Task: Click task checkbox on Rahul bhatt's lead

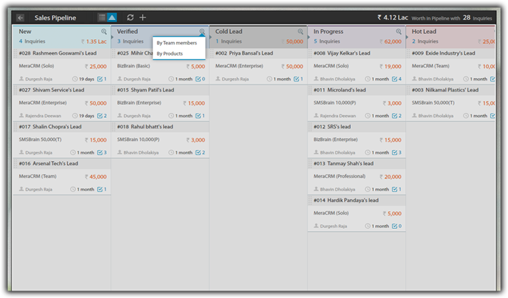Action: (x=199, y=152)
